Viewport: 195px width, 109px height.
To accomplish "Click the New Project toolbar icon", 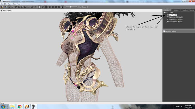I will coord(2,7).
